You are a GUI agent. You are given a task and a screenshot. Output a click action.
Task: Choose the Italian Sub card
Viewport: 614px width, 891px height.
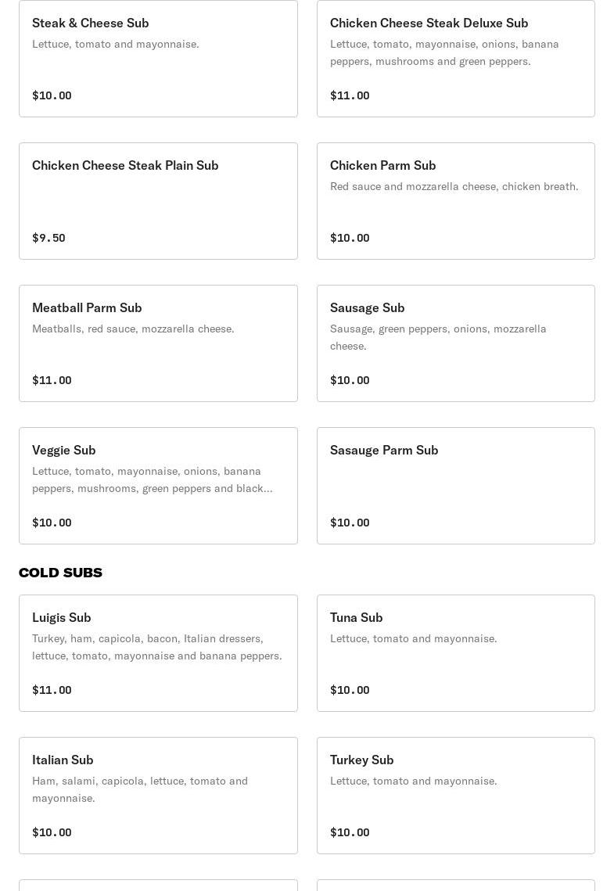158,796
